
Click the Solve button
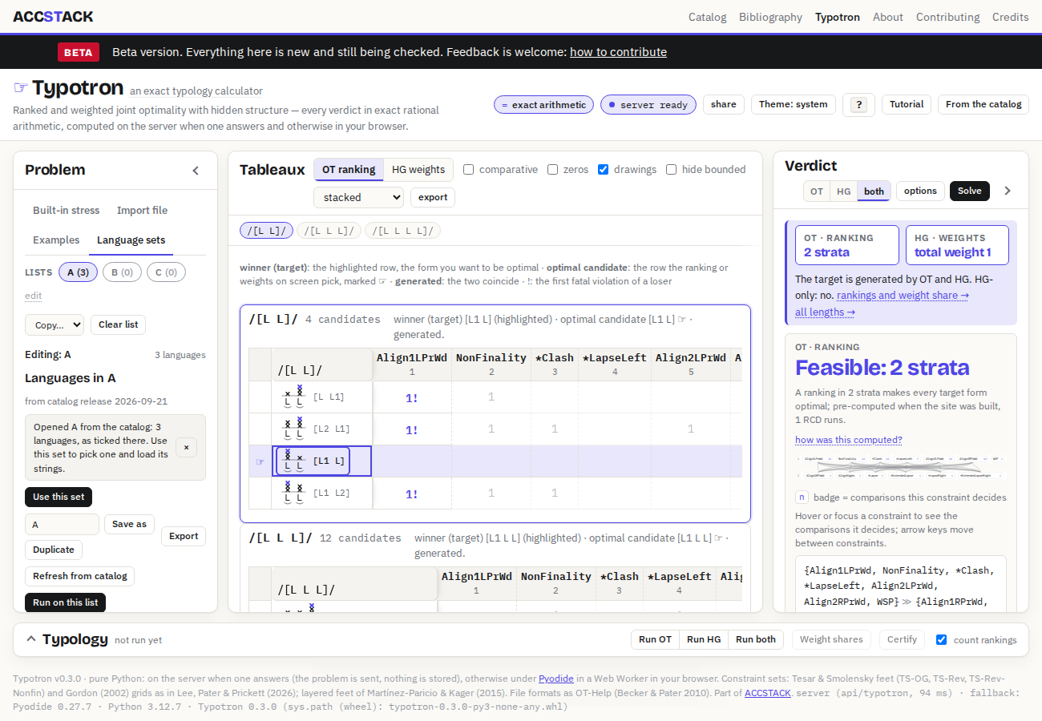pyautogui.click(x=970, y=191)
